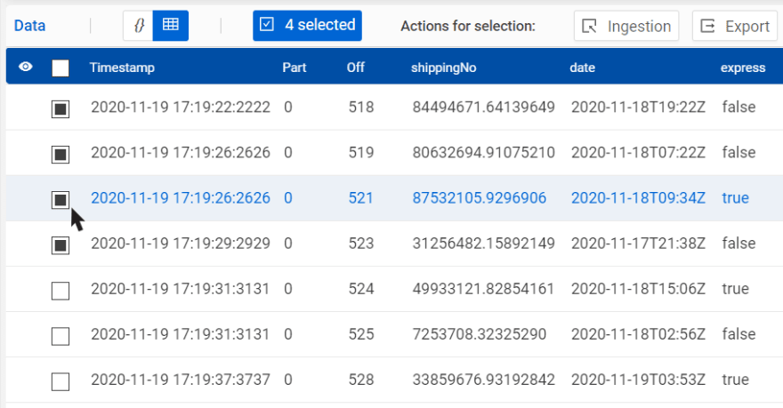Click the Off column header
The image size is (783, 408).
pyautogui.click(x=356, y=68)
